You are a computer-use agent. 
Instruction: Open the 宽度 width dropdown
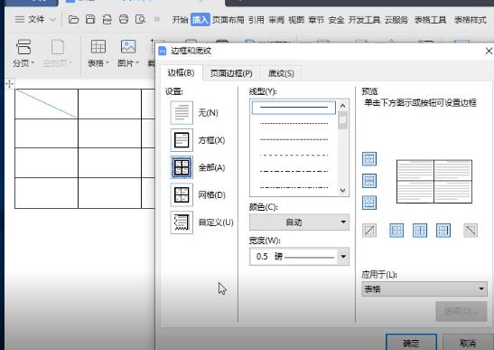(299, 256)
